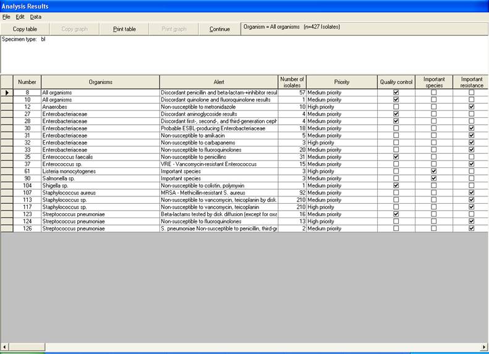The height and width of the screenshot is (354, 489).
Task: Select number cell 117
Action: pyautogui.click(x=27, y=207)
